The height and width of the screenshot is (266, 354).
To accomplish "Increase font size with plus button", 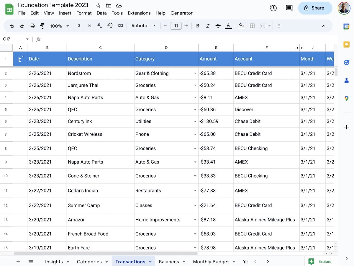I will (x=186, y=26).
